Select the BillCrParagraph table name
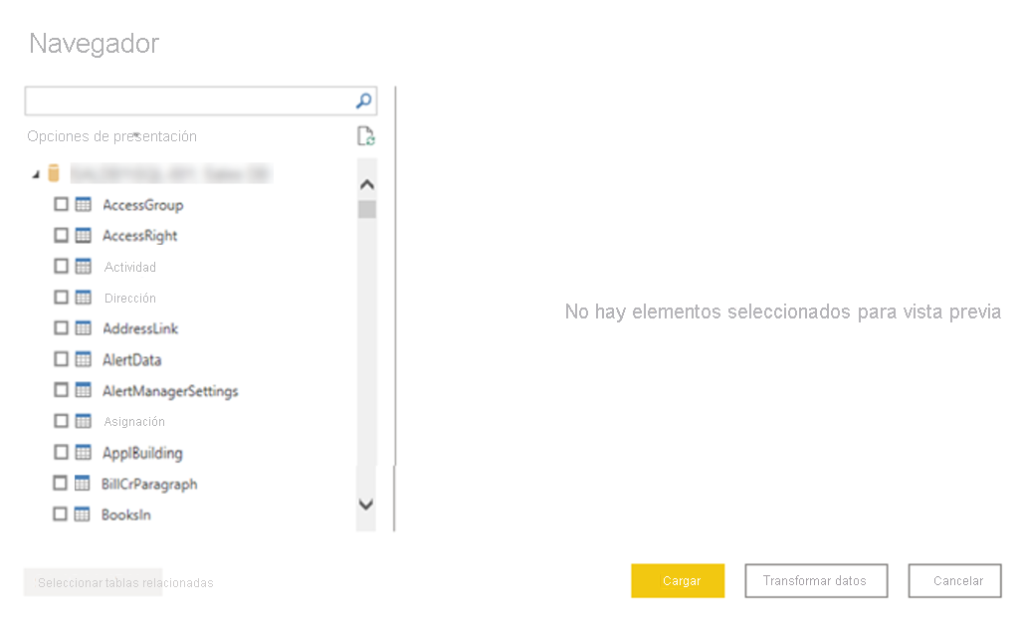 point(149,484)
